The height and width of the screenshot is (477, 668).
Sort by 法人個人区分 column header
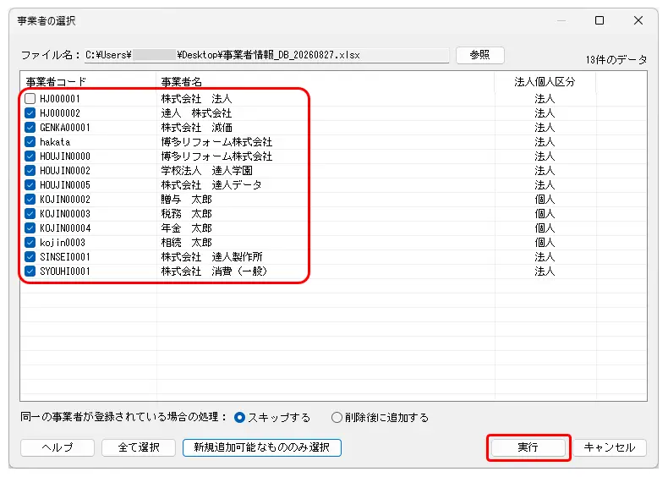(545, 82)
